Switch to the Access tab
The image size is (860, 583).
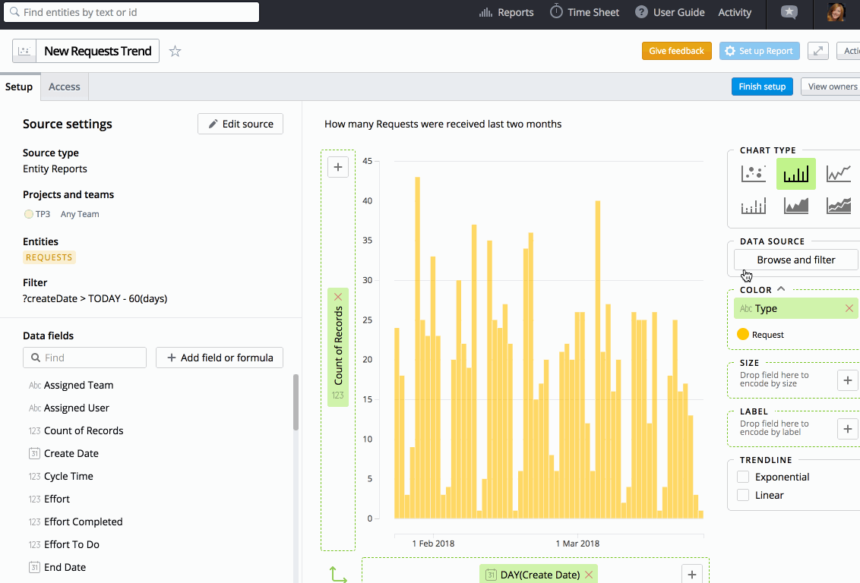[x=64, y=87]
